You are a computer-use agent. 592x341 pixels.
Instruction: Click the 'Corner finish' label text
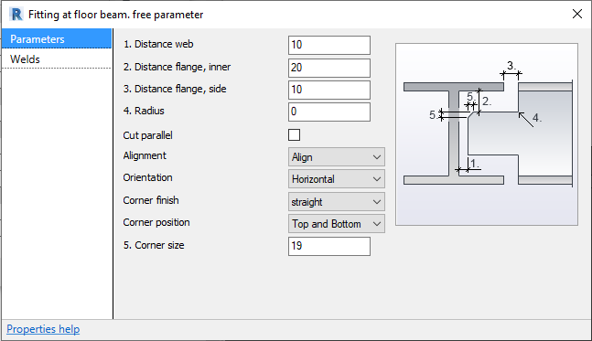(x=151, y=200)
